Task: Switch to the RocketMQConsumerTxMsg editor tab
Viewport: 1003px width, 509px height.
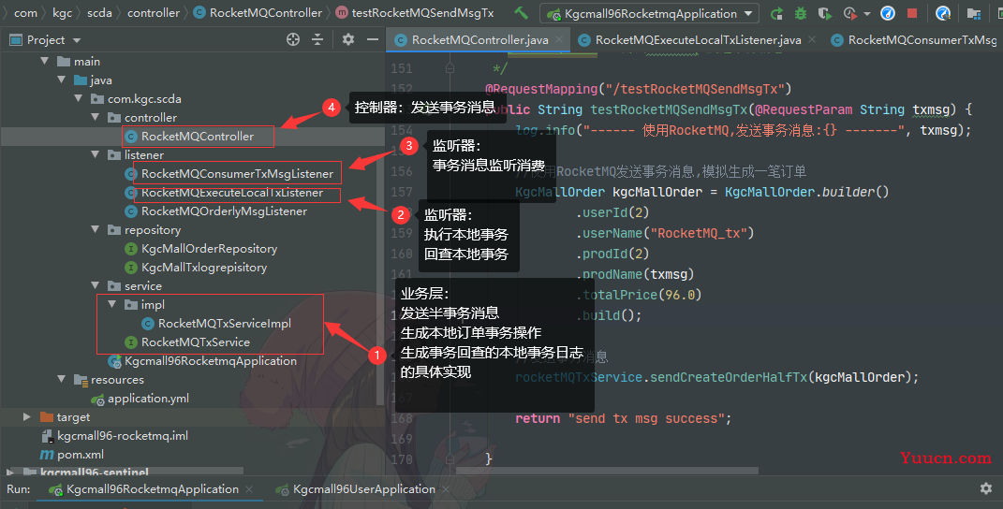Action: click(x=916, y=39)
